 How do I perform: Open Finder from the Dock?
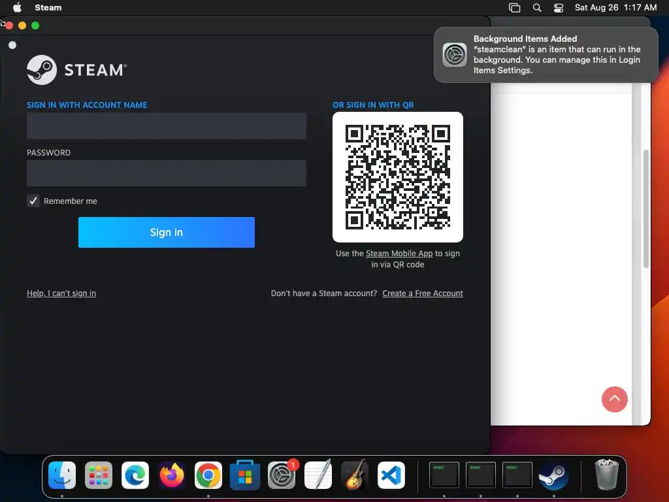pyautogui.click(x=62, y=475)
